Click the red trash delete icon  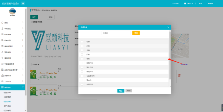pos(179,75)
